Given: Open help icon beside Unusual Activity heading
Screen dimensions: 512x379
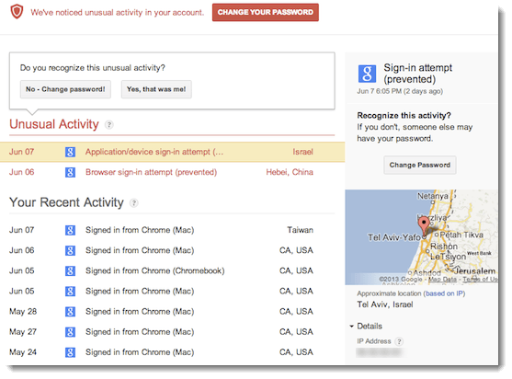Looking at the screenshot, I should (109, 125).
